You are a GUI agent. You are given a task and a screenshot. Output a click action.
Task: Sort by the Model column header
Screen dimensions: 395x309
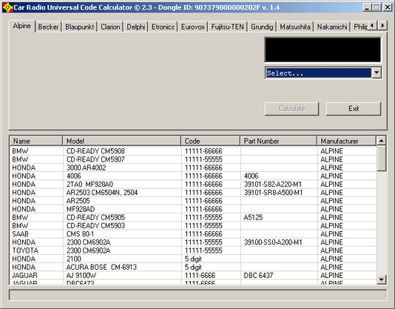point(122,141)
